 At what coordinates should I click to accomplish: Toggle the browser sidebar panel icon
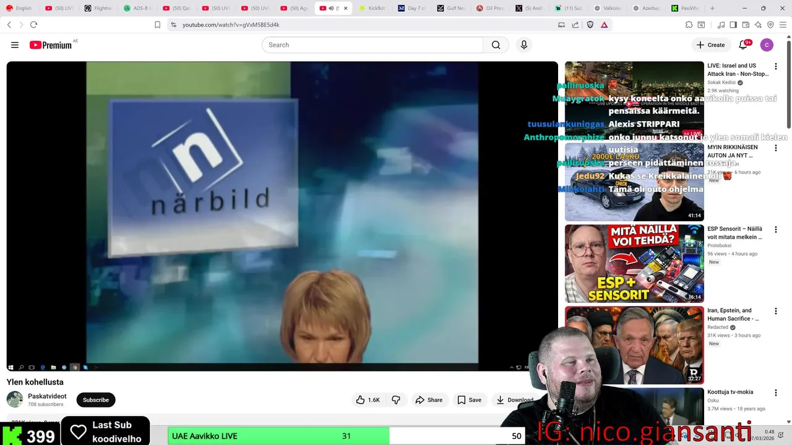click(733, 25)
